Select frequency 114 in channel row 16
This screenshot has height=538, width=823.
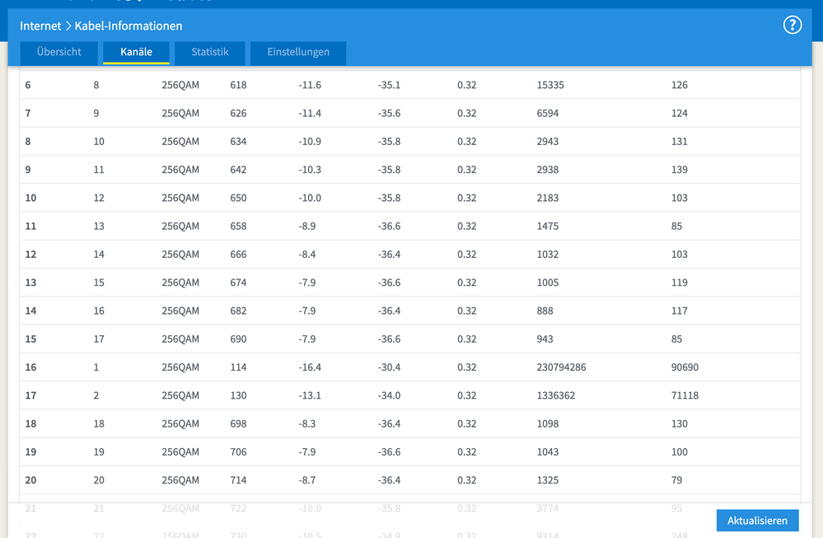coord(238,367)
